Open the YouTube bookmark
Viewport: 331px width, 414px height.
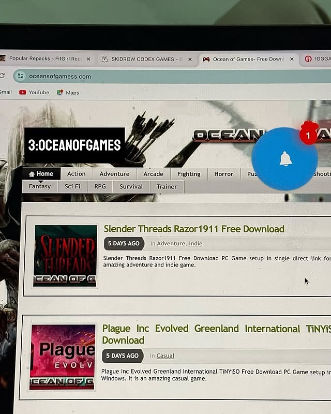click(x=34, y=93)
